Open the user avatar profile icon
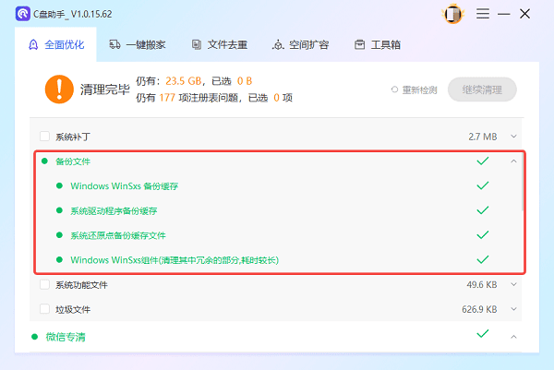This screenshot has height=370, width=554. pos(452,14)
